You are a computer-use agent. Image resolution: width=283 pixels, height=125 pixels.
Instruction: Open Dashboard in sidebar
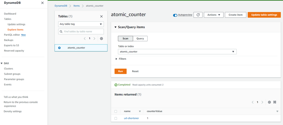pyautogui.click(x=10, y=14)
